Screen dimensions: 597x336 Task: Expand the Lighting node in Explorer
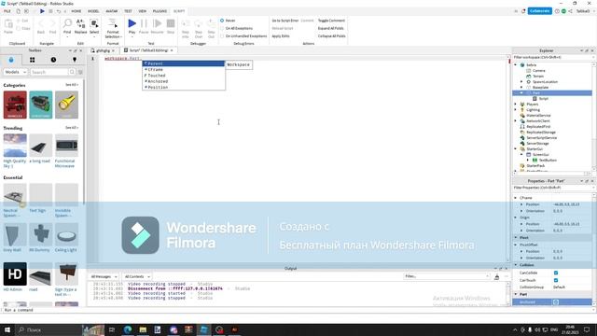pos(516,110)
